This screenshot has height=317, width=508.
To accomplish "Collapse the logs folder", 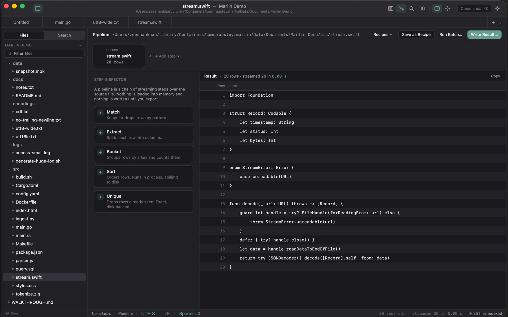I will 9,145.
